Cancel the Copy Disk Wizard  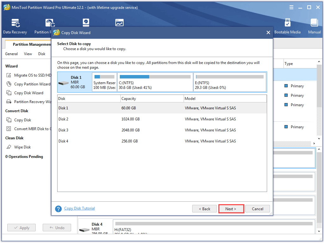pos(258,209)
